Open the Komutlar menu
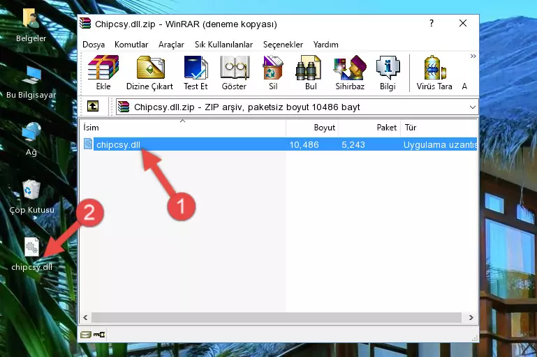Image resolution: width=537 pixels, height=357 pixels. [131, 45]
